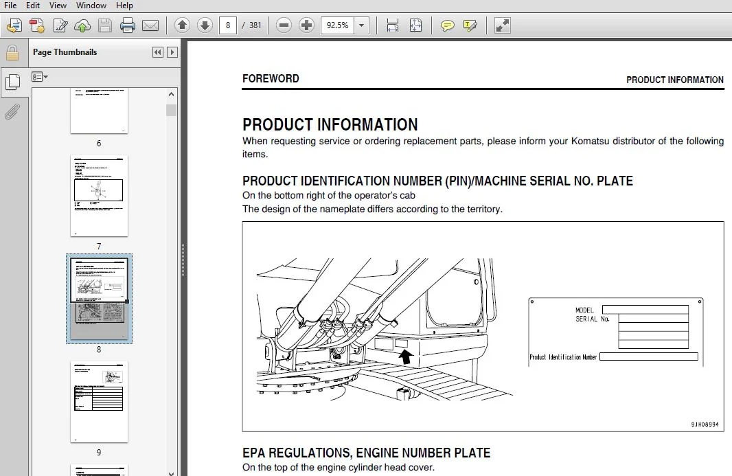Click the 'PRODUCT INFORMATION' main heading

tap(330, 125)
